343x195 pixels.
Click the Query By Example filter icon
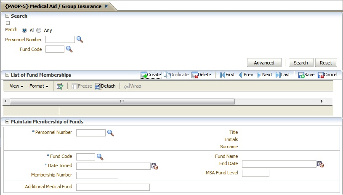(60, 86)
